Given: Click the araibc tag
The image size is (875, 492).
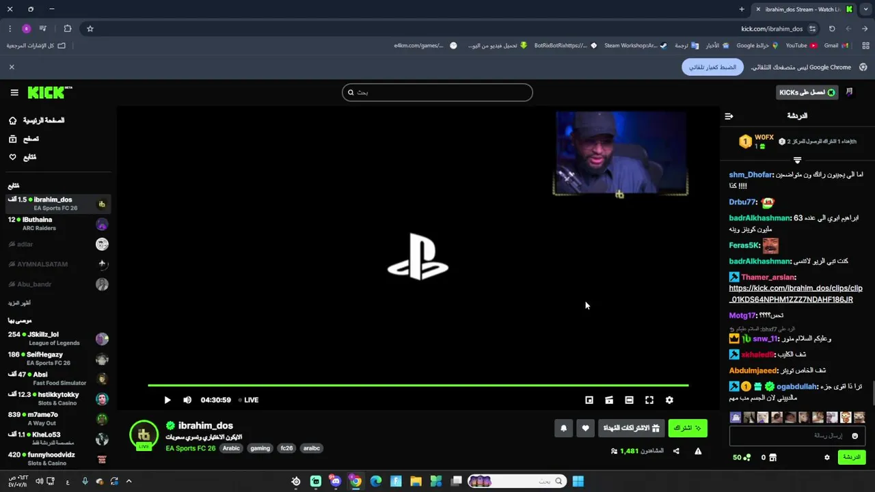Looking at the screenshot, I should tap(312, 448).
